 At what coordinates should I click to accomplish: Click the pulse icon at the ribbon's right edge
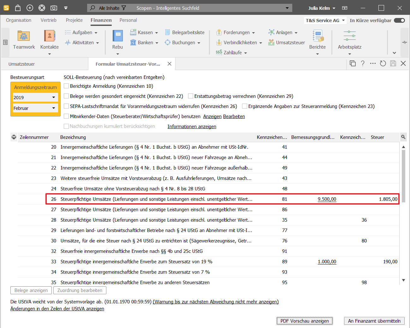click(x=405, y=42)
